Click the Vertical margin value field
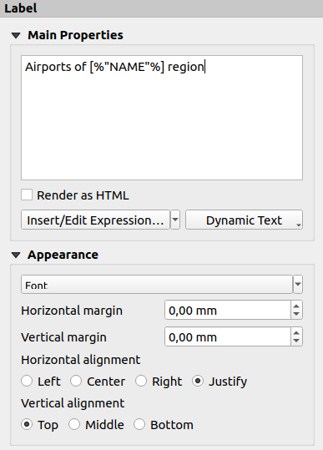Screen dimensions: 323x450 click(228, 337)
